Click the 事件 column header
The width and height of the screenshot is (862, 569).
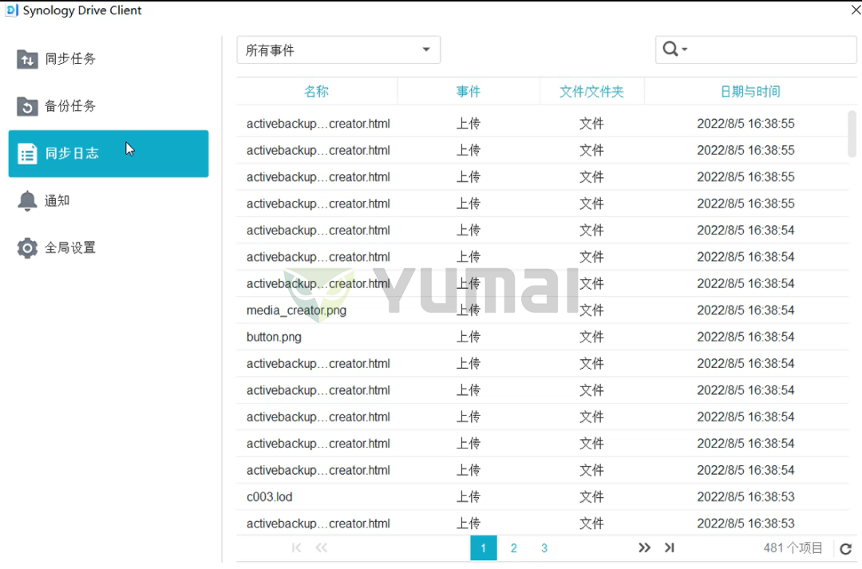click(x=469, y=92)
